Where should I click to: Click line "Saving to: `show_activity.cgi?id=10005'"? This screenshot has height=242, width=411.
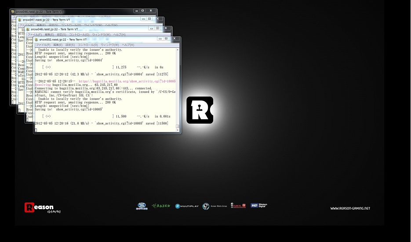[x=69, y=110]
